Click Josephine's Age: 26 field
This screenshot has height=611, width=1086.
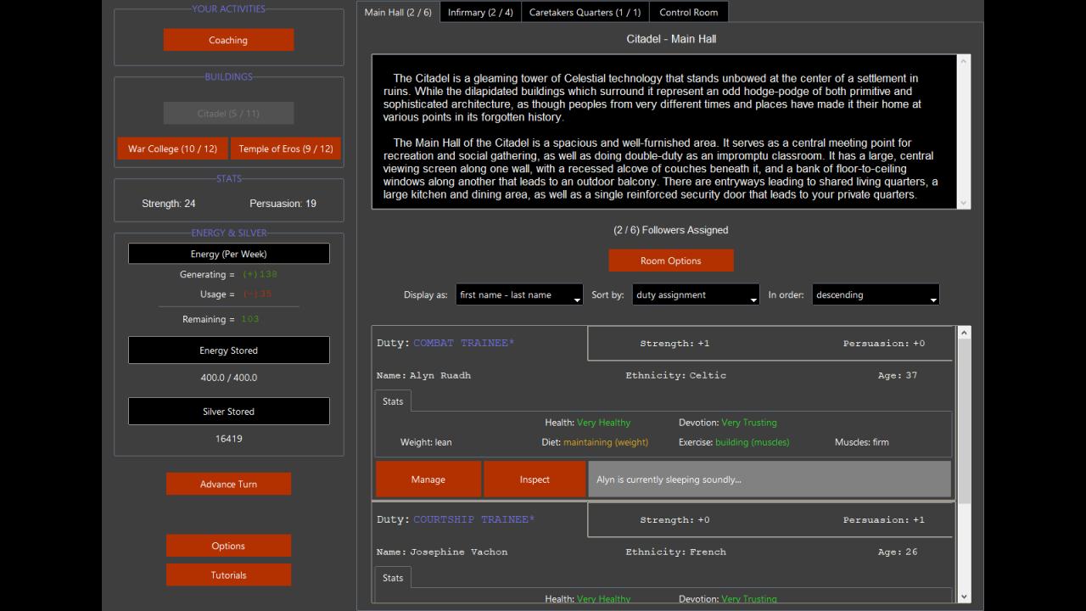(x=898, y=552)
